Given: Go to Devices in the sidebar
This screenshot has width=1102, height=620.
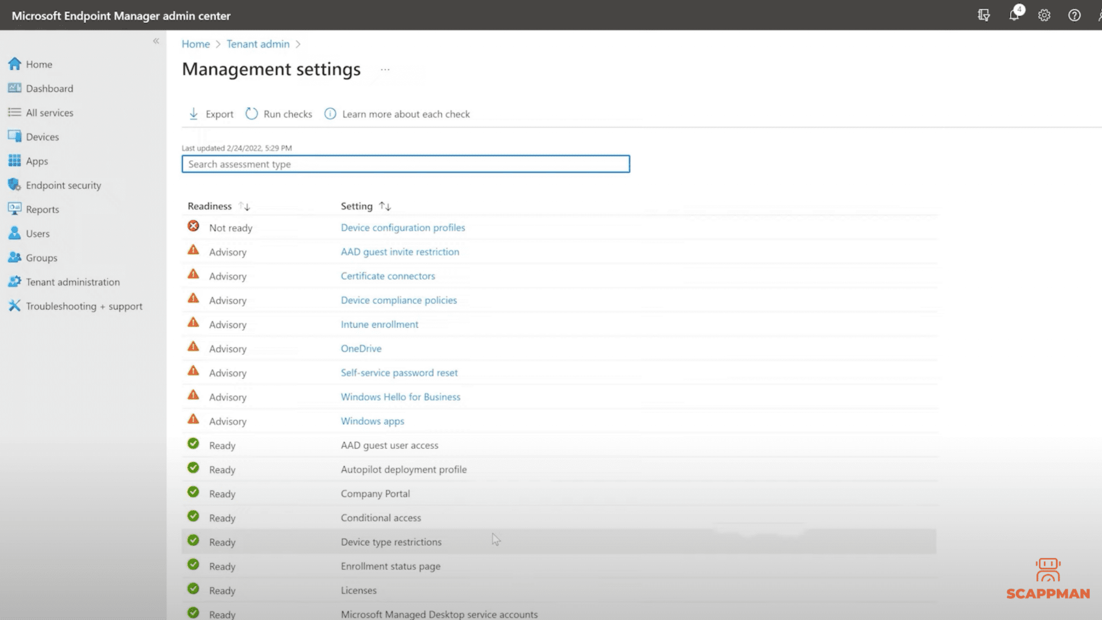Looking at the screenshot, I should tap(42, 137).
